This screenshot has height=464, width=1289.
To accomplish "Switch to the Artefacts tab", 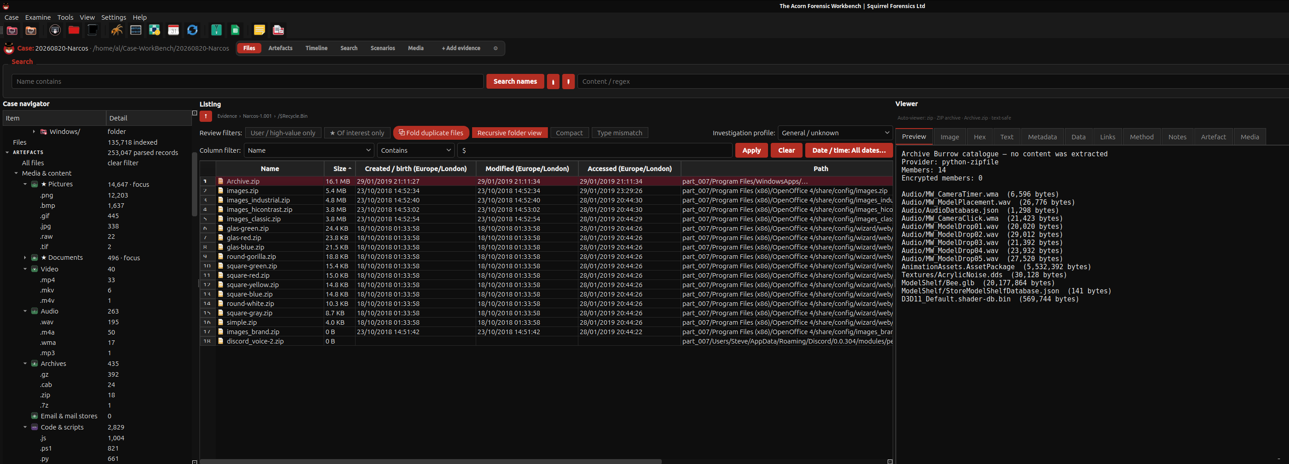I will coord(280,48).
